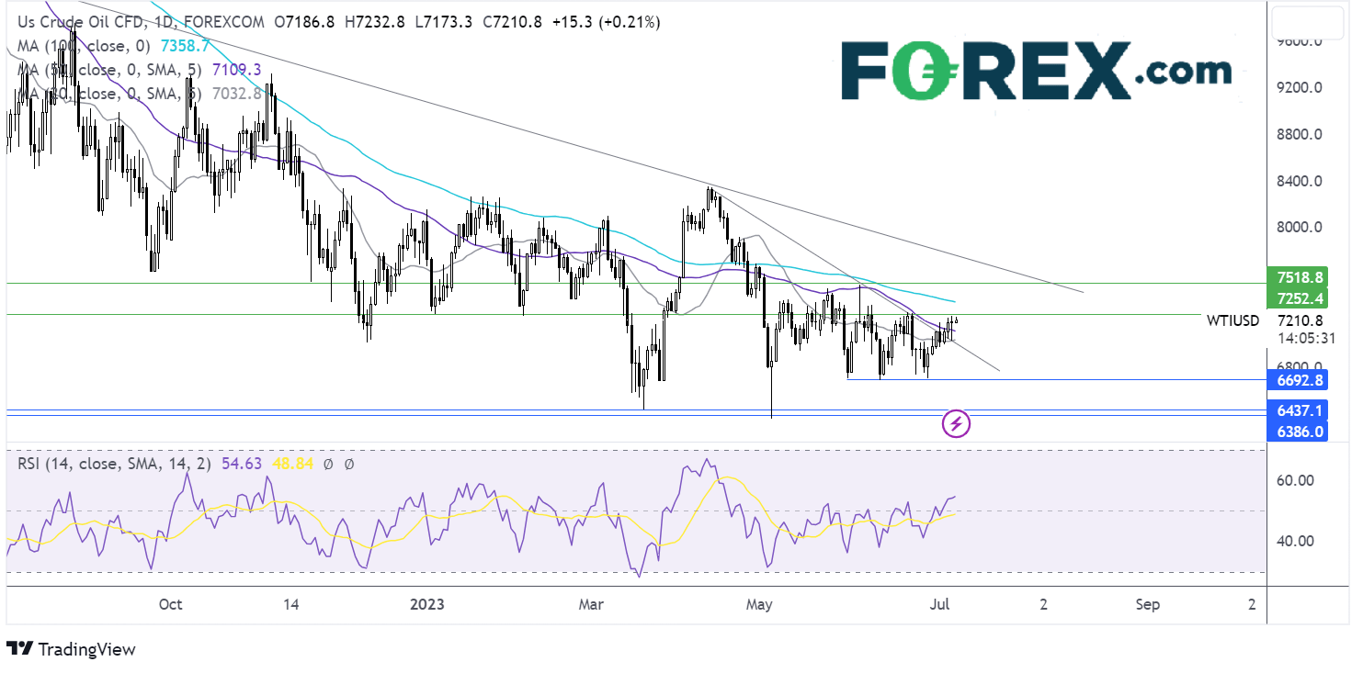Click the WTIUSD symbol label

tap(1232, 320)
